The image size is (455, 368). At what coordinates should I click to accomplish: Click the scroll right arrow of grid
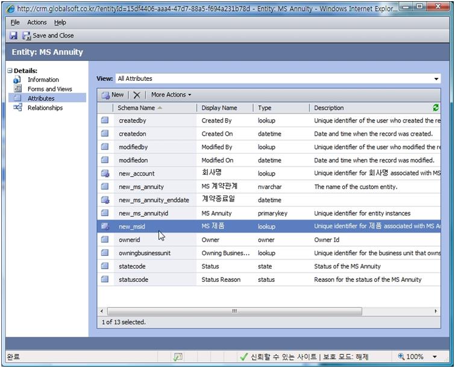(x=436, y=311)
